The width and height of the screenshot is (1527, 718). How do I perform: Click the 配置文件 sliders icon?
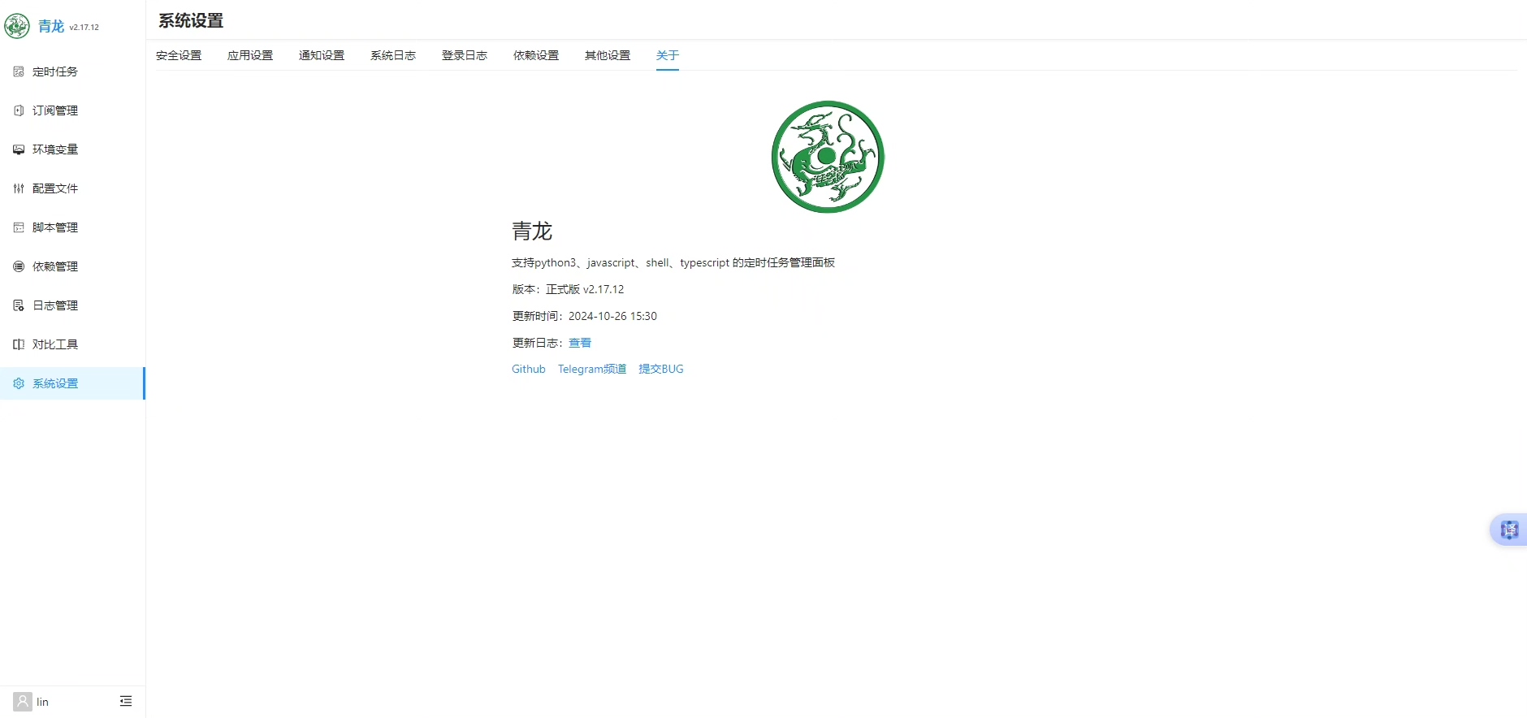tap(19, 188)
